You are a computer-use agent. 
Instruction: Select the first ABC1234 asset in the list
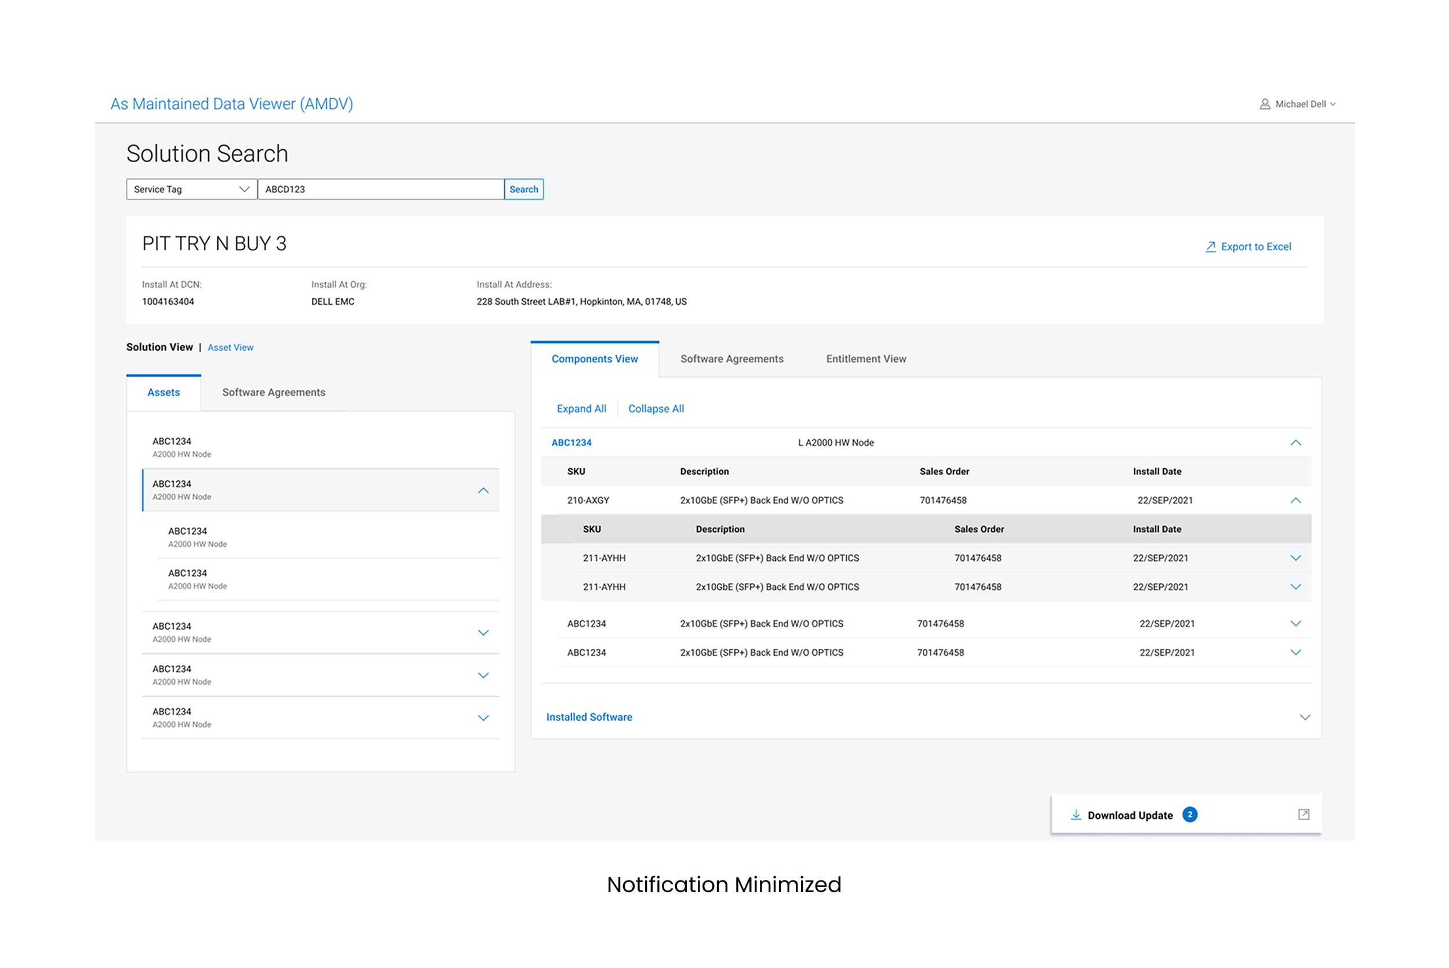(321, 448)
